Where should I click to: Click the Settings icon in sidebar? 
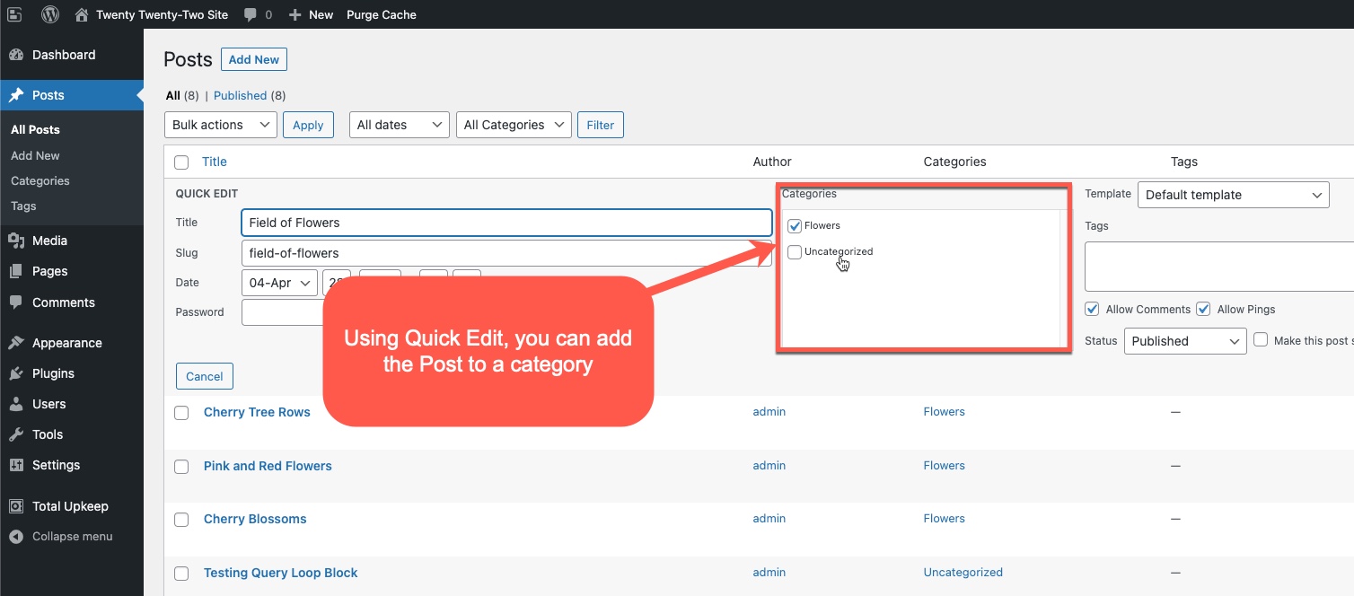[16, 465]
